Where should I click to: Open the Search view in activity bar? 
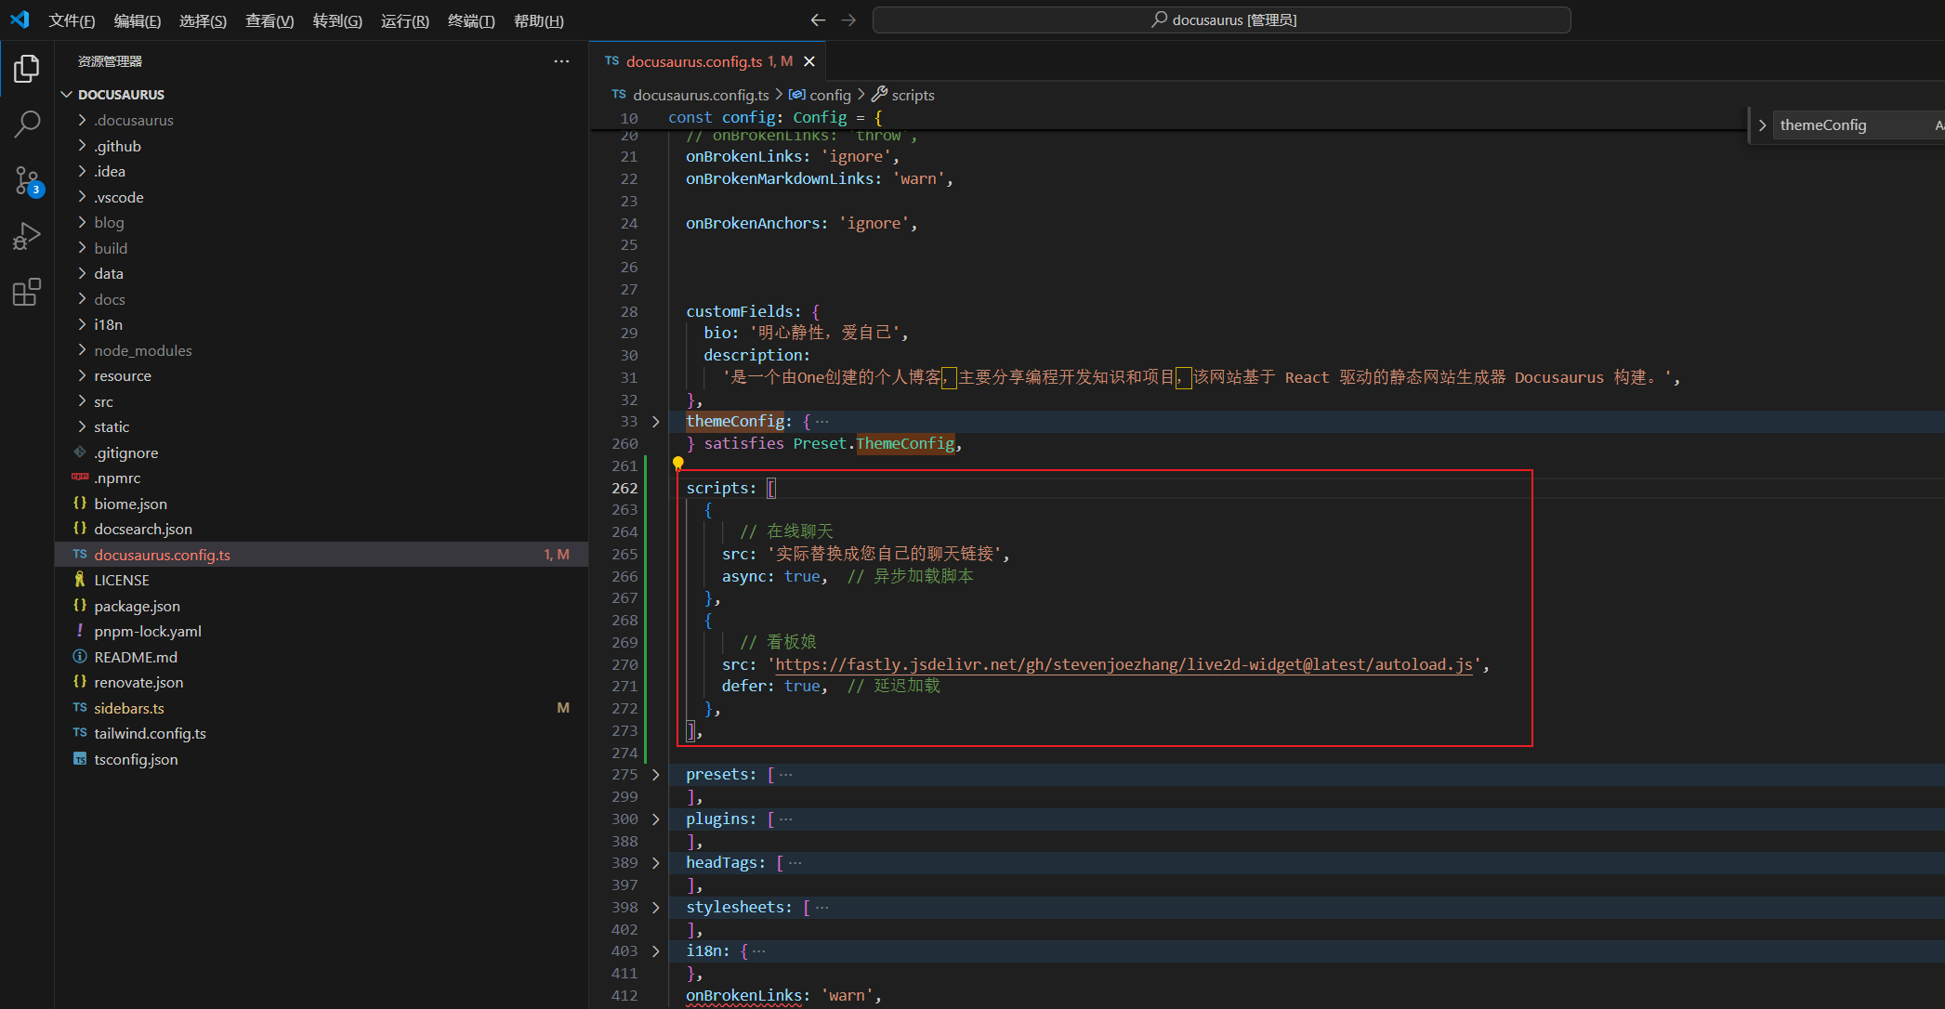(x=27, y=124)
